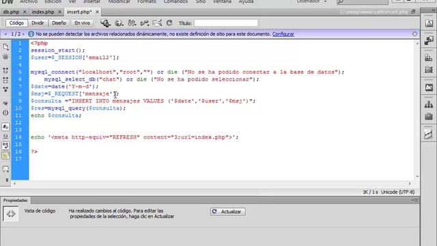Select line number 9 in gutter
This screenshot has height=246, width=437.
(20, 101)
